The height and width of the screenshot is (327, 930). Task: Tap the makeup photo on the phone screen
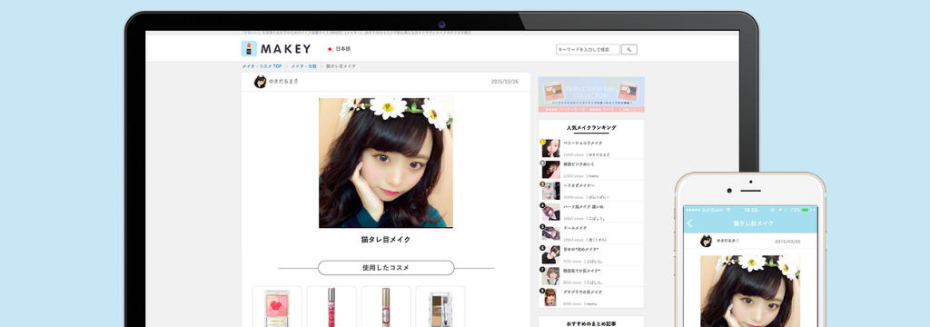coord(750,291)
